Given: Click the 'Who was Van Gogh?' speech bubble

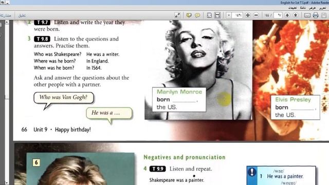Looking at the screenshot, I should click(63, 98).
